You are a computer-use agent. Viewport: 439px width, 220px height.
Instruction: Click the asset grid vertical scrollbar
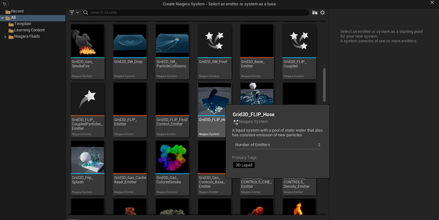click(324, 85)
